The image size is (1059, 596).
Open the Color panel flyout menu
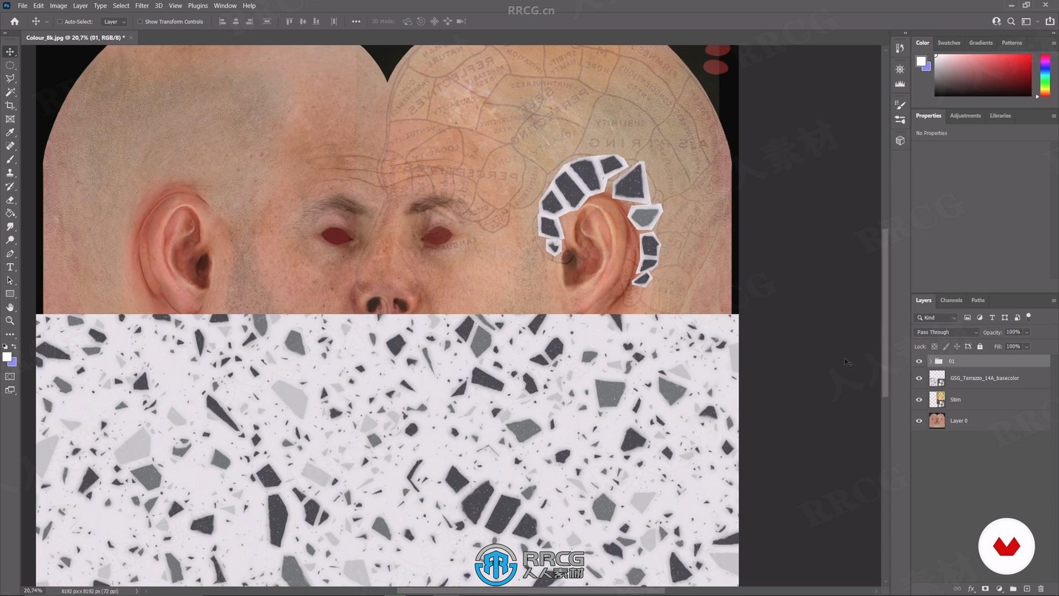click(1053, 43)
